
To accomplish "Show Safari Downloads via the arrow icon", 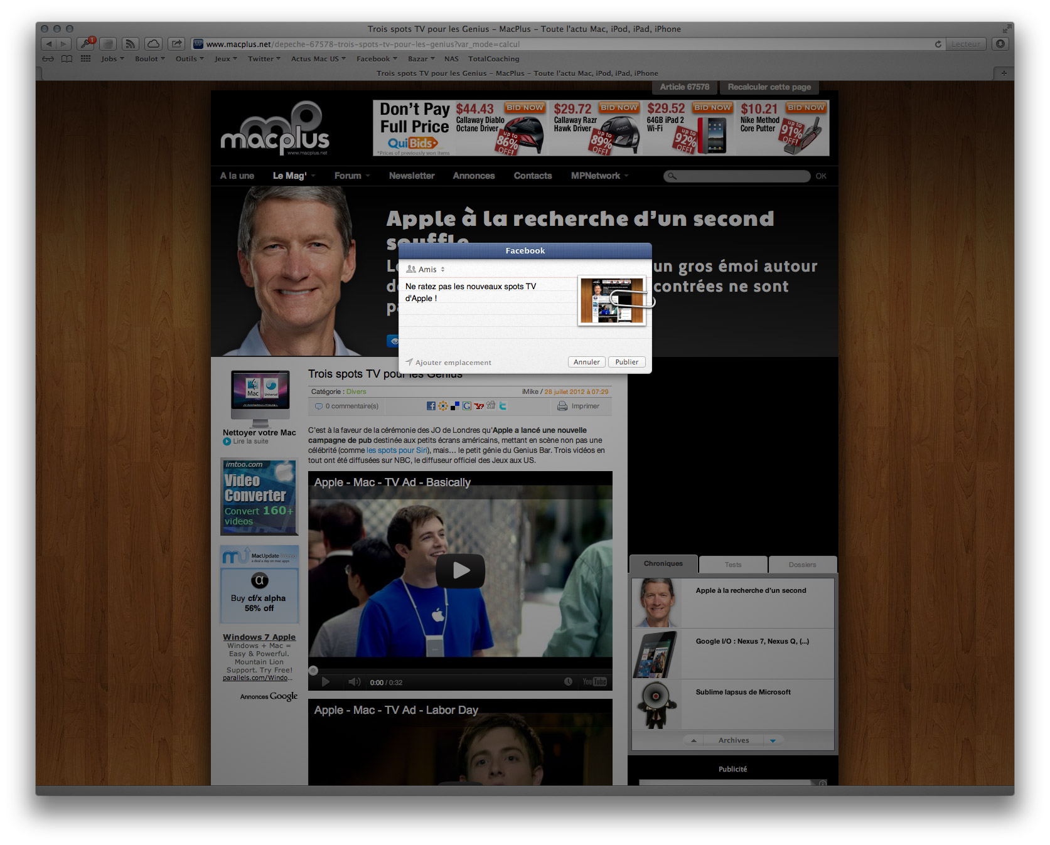I will click(1000, 44).
